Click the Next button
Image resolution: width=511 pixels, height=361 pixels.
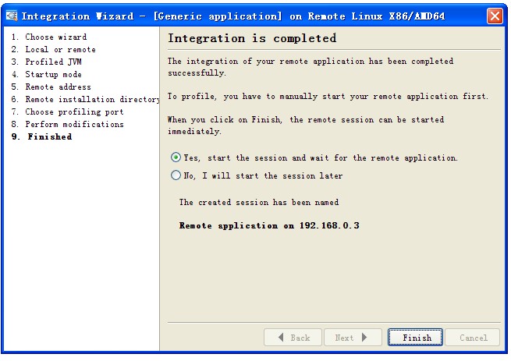(353, 337)
